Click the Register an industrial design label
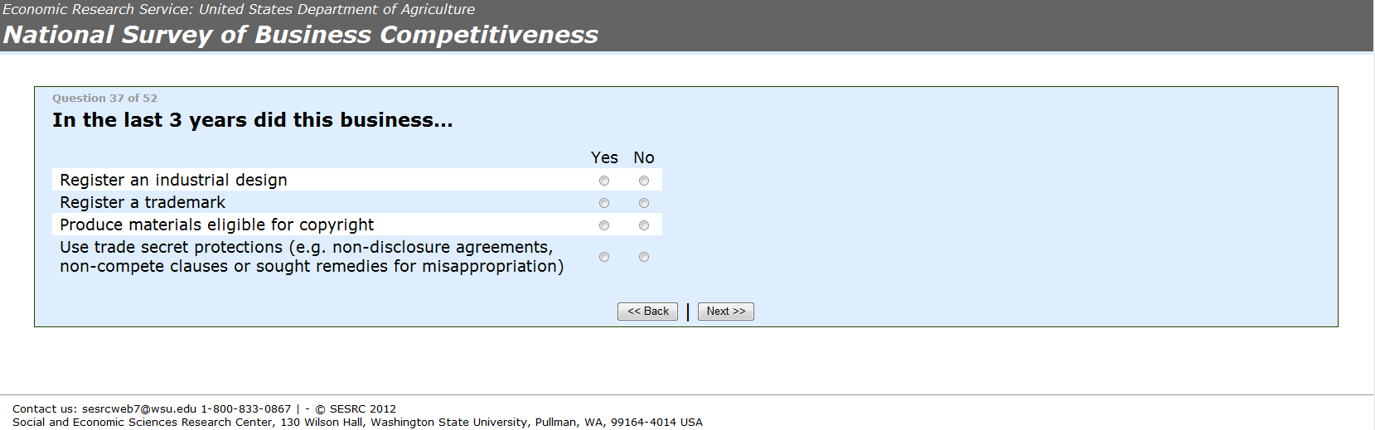The width and height of the screenshot is (1375, 430). coord(173,181)
